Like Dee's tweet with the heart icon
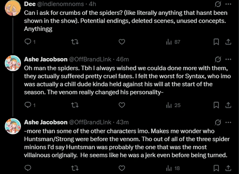 [x=122, y=42]
